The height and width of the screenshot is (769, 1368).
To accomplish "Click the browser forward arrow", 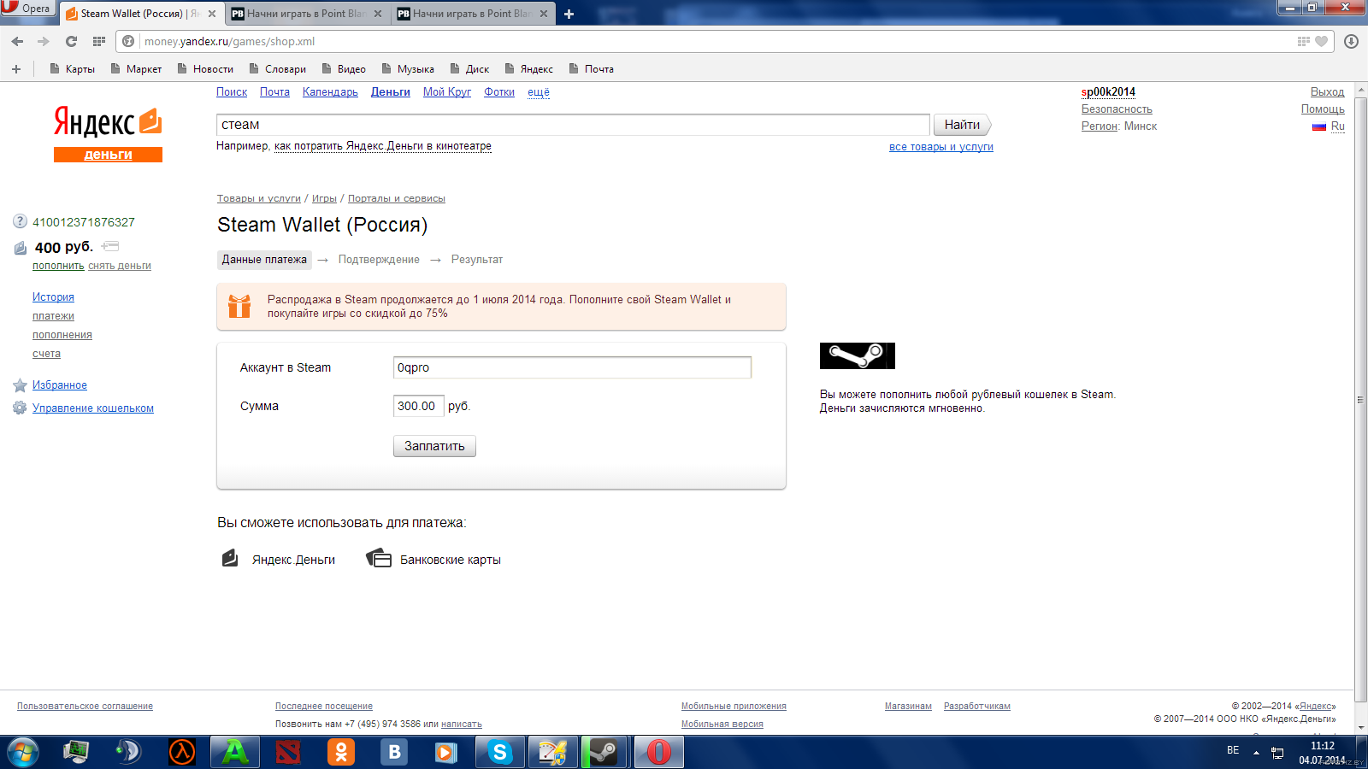I will [44, 41].
